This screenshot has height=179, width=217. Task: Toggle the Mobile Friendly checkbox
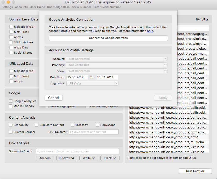[x=11, y=106]
